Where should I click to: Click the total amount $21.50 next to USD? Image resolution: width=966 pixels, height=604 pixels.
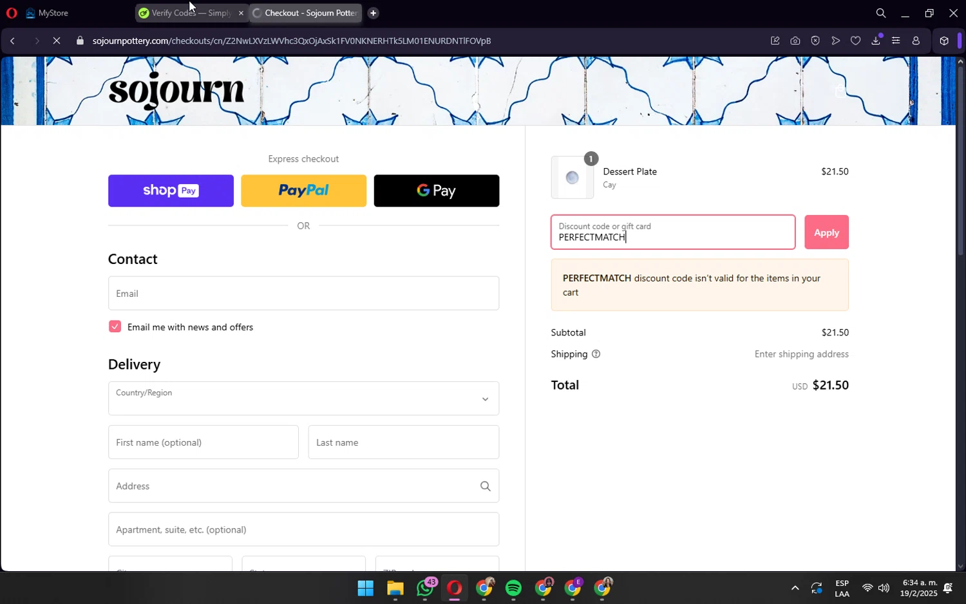pyautogui.click(x=830, y=385)
